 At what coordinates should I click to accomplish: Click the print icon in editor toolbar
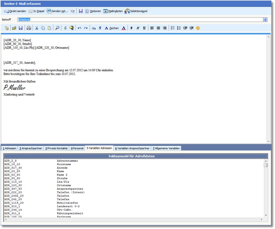(x=28, y=28)
